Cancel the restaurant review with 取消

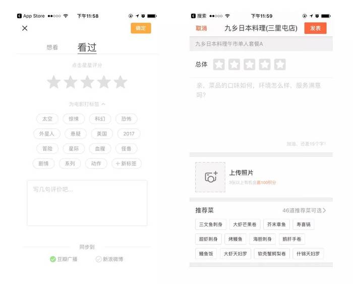(201, 28)
